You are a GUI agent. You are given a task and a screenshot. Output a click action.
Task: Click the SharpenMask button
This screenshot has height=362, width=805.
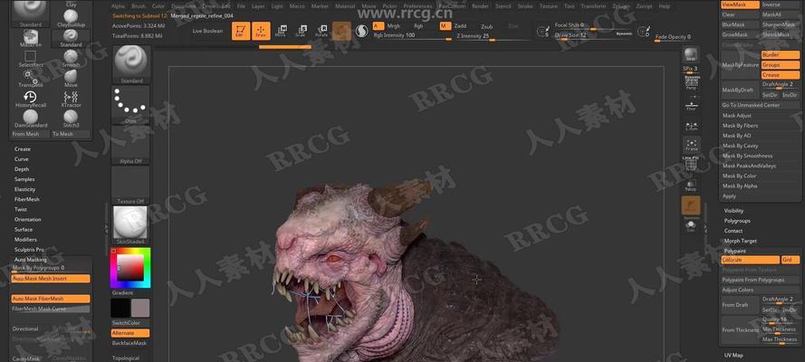[781, 24]
